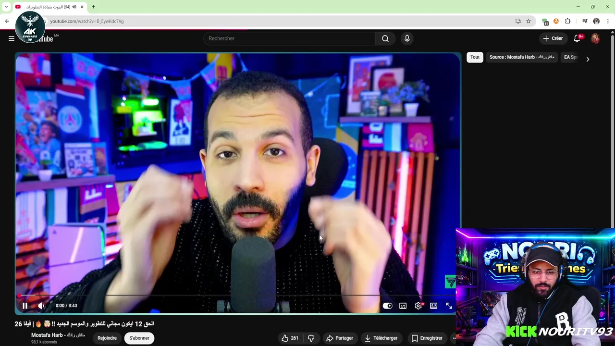
Task: Turn on subtitles with the captions icon
Action: 403,306
